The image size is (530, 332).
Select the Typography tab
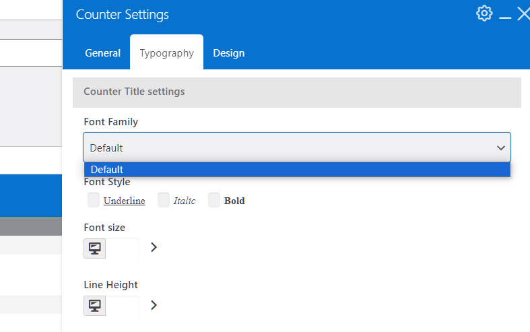[x=166, y=53]
